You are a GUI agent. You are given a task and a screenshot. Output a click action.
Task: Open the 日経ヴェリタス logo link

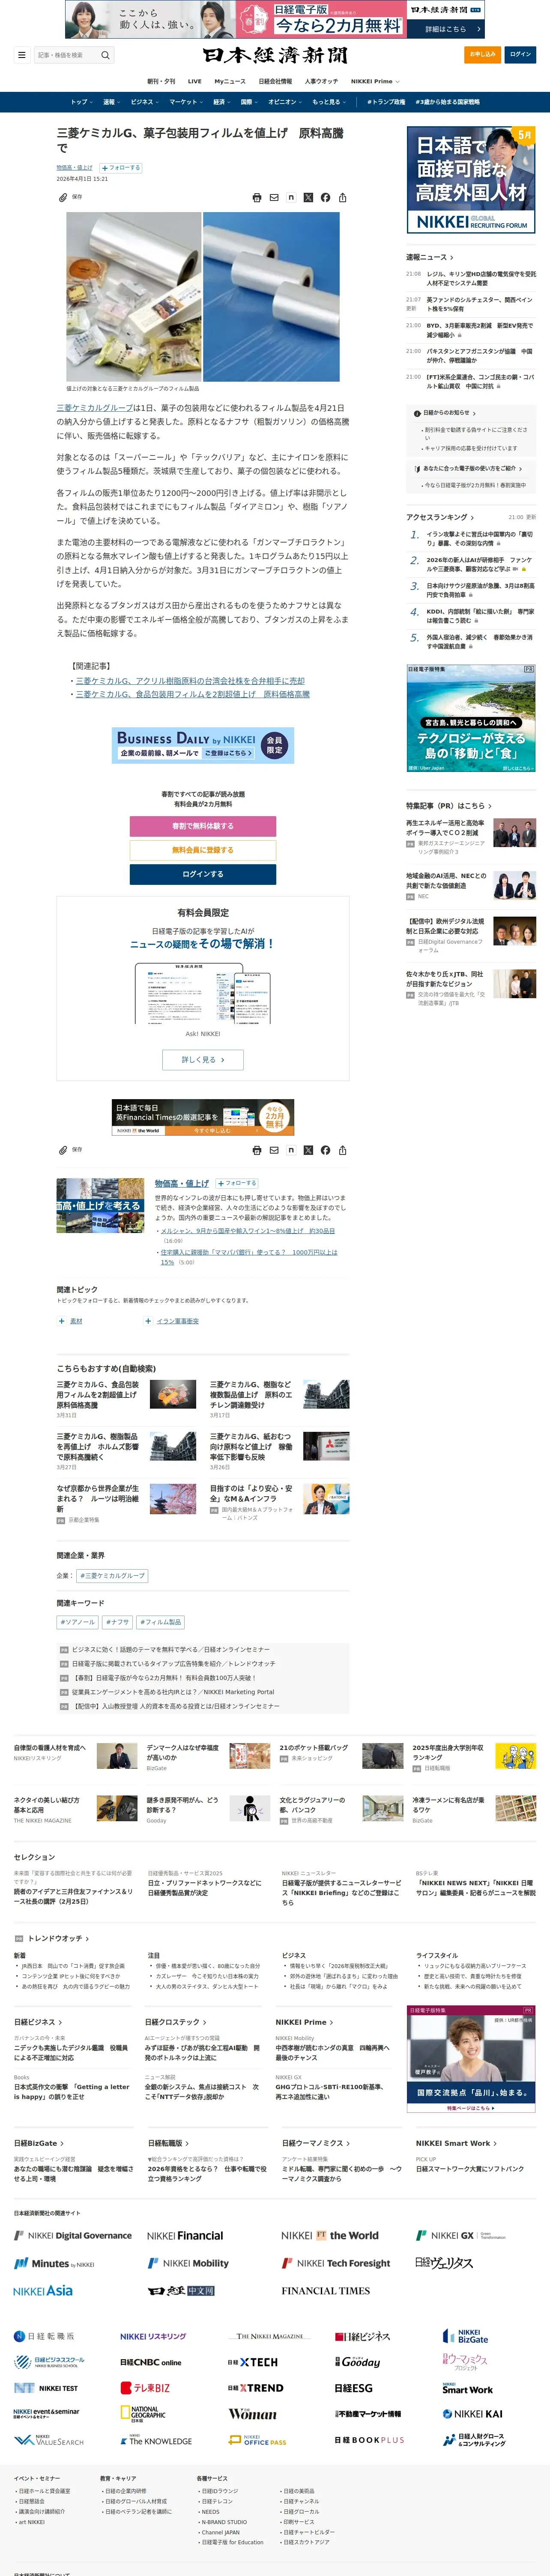(444, 2262)
